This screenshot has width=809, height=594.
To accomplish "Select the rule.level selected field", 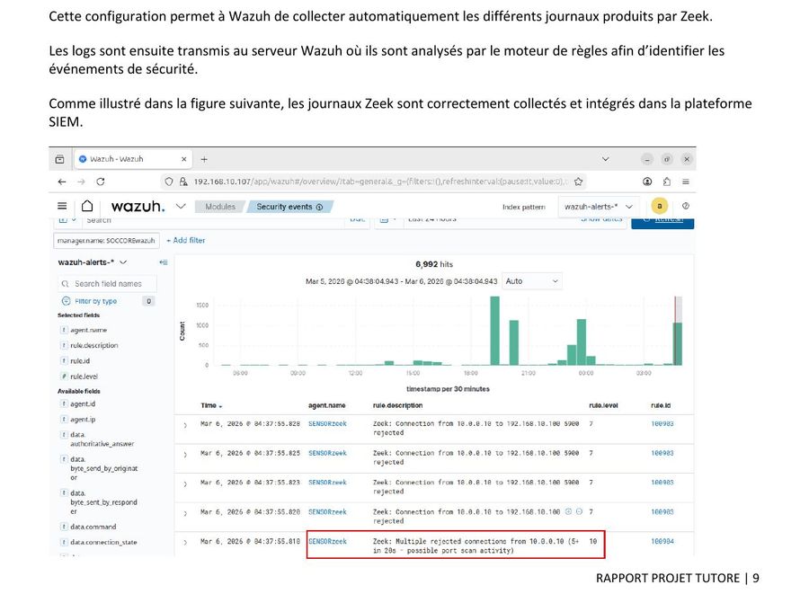I will point(84,377).
